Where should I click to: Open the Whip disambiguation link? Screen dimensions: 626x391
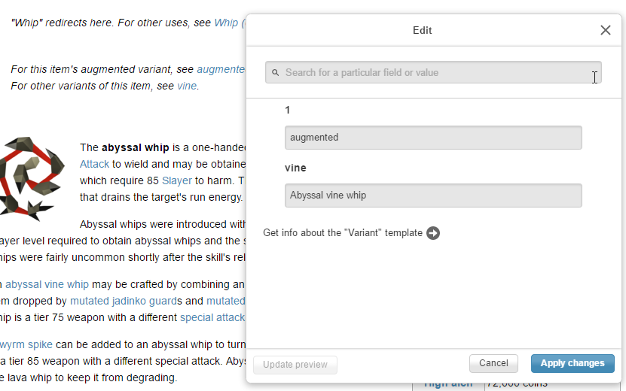click(x=226, y=23)
